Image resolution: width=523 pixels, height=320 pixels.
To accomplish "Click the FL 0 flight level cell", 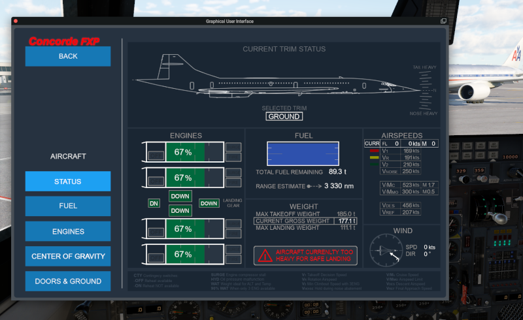I will pos(390,144).
